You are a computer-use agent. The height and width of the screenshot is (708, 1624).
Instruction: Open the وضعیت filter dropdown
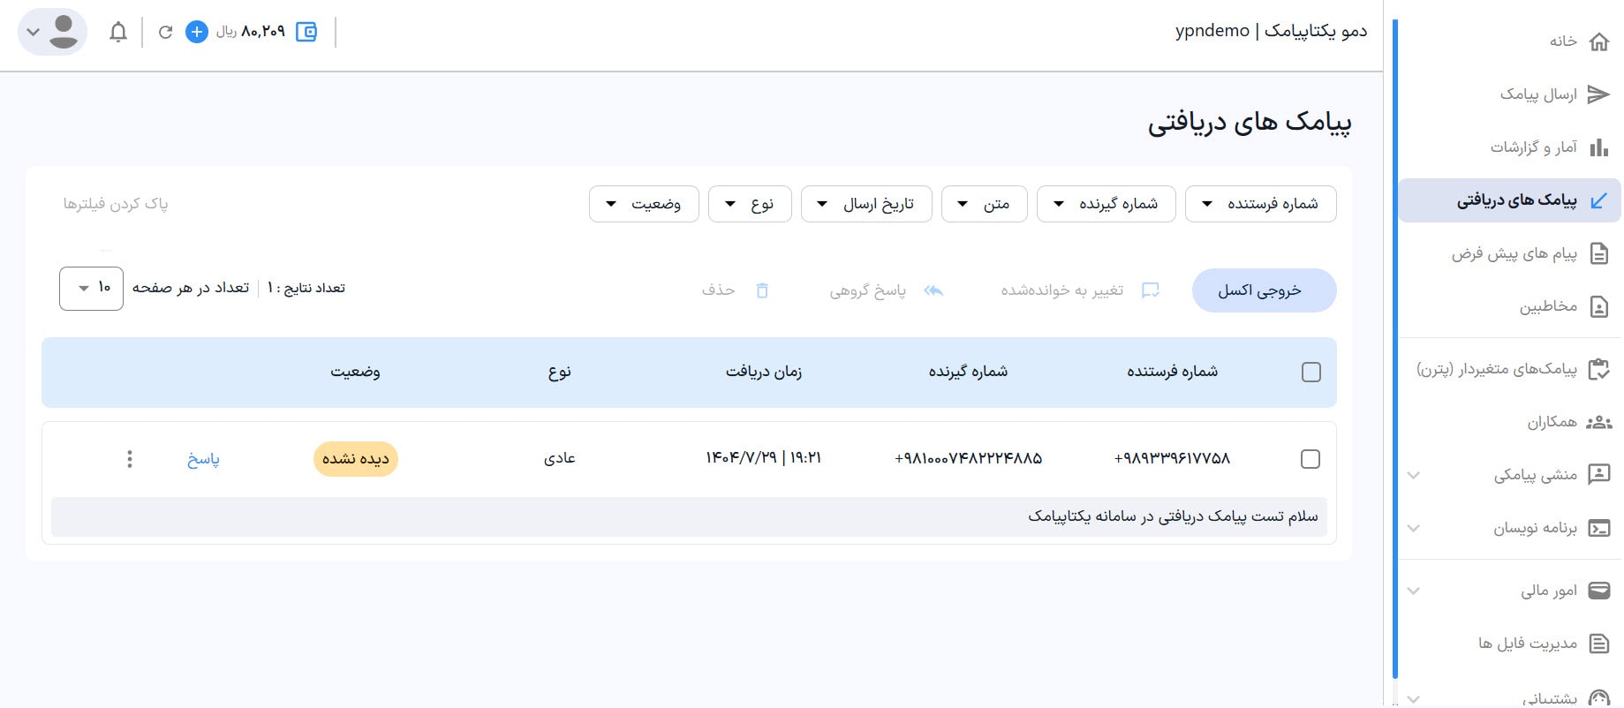[x=644, y=204]
